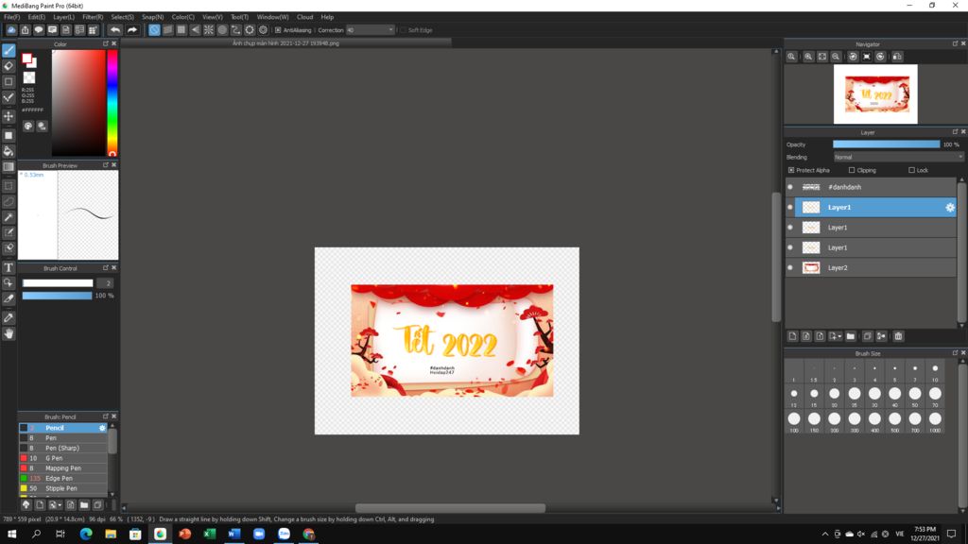Open settings gear of selected Layer1
The image size is (968, 544).
950,207
